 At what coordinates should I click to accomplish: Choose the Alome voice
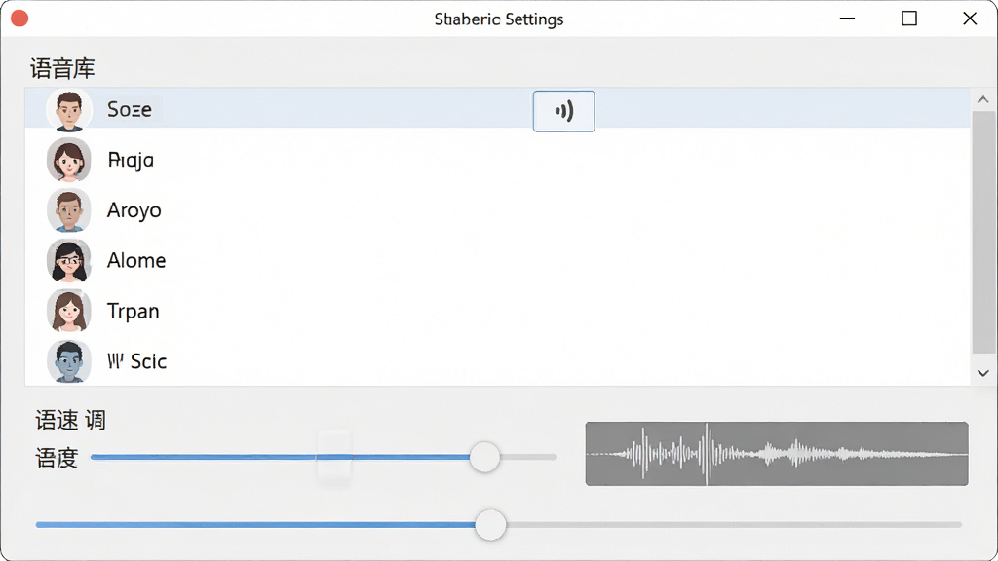coord(498,260)
